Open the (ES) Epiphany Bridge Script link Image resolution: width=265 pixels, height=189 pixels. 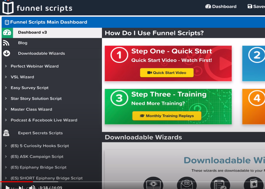pyautogui.click(x=39, y=168)
